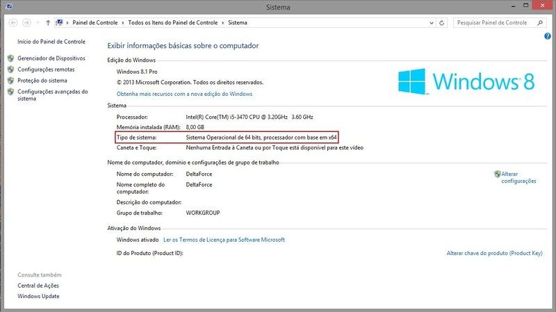
Task: Click shield icon beside Configurações avançadas do sistema
Action: tap(10, 92)
